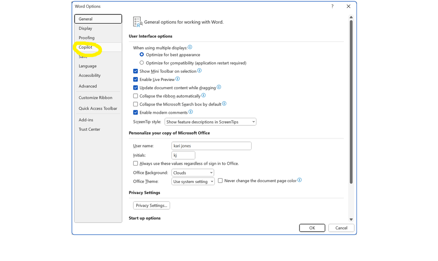Open the Proofing category

(x=98, y=38)
